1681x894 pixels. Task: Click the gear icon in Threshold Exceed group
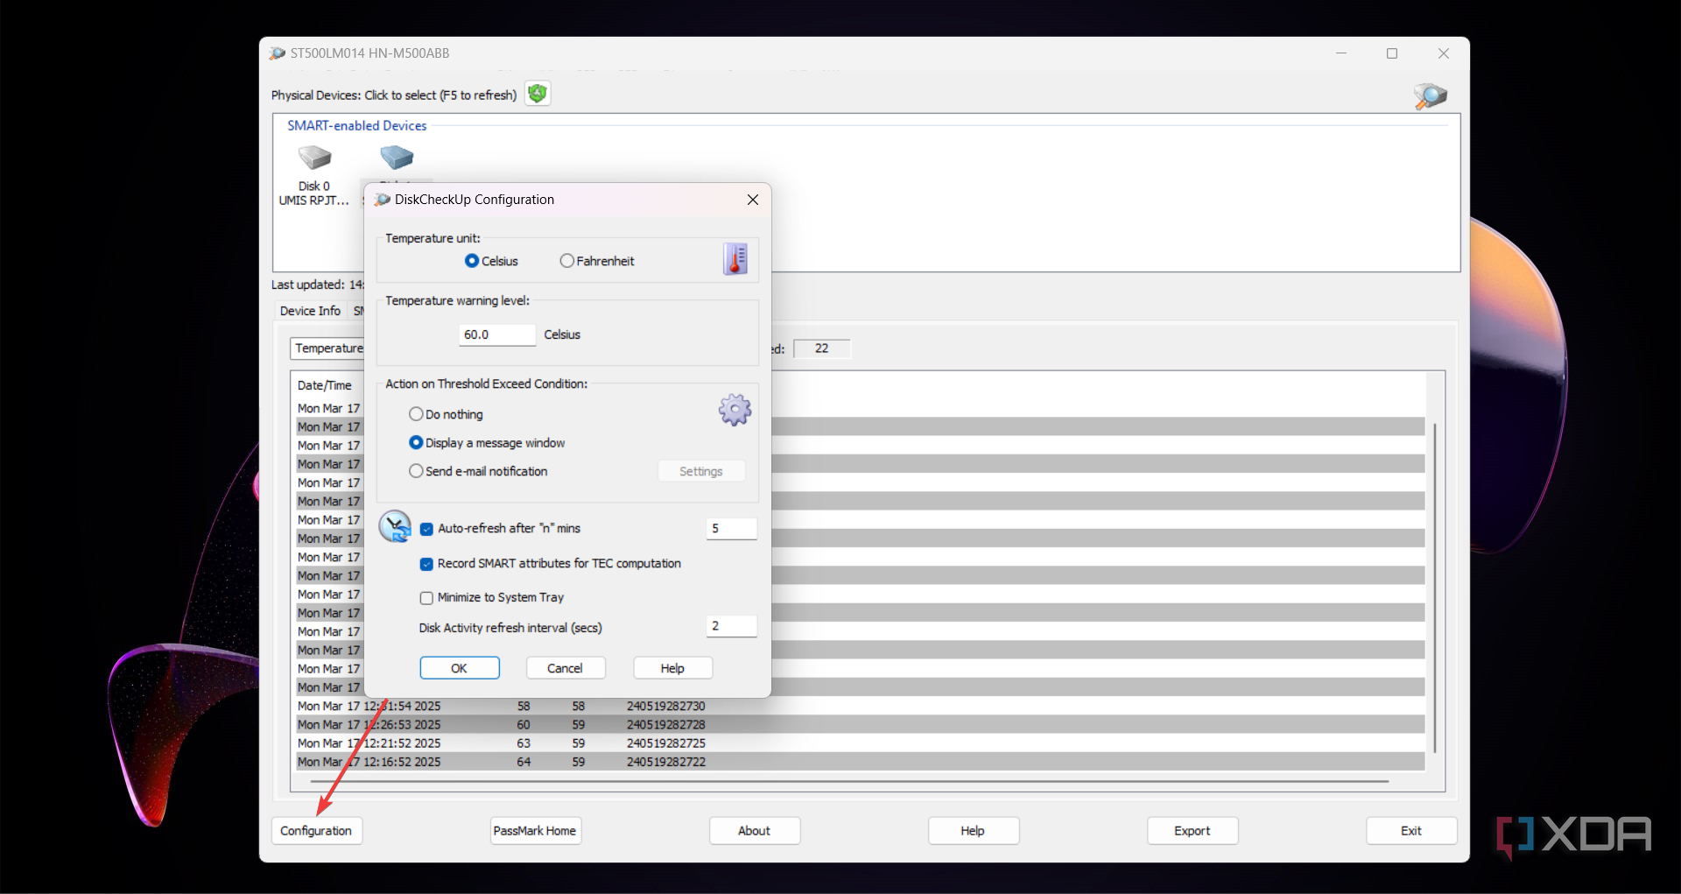(x=735, y=410)
